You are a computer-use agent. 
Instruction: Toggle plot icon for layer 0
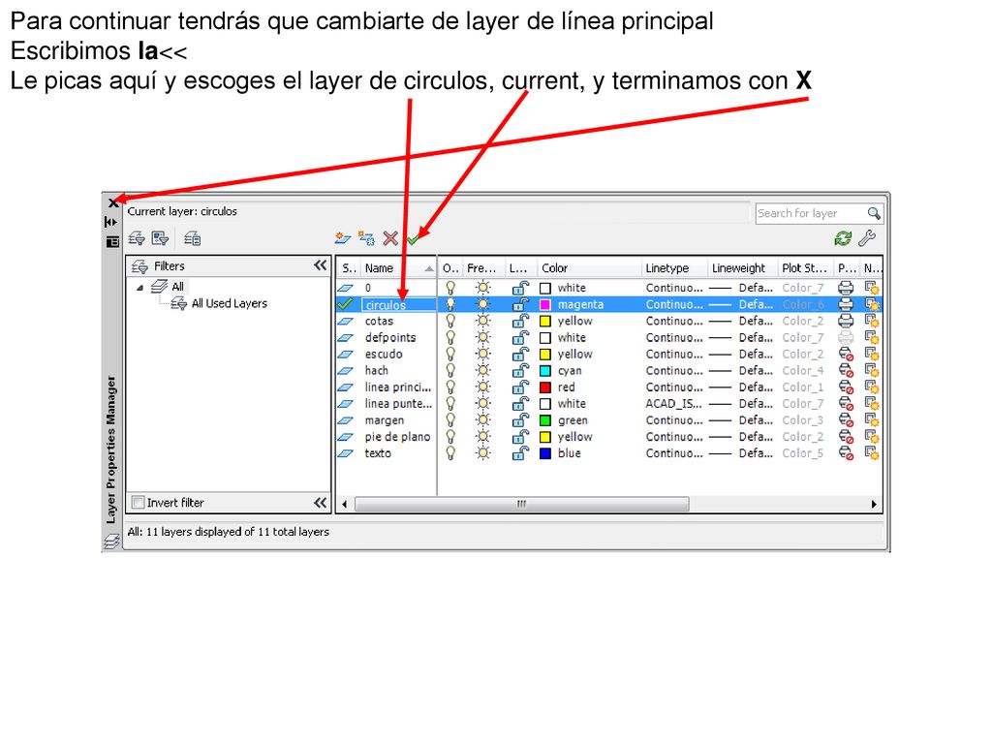click(845, 288)
